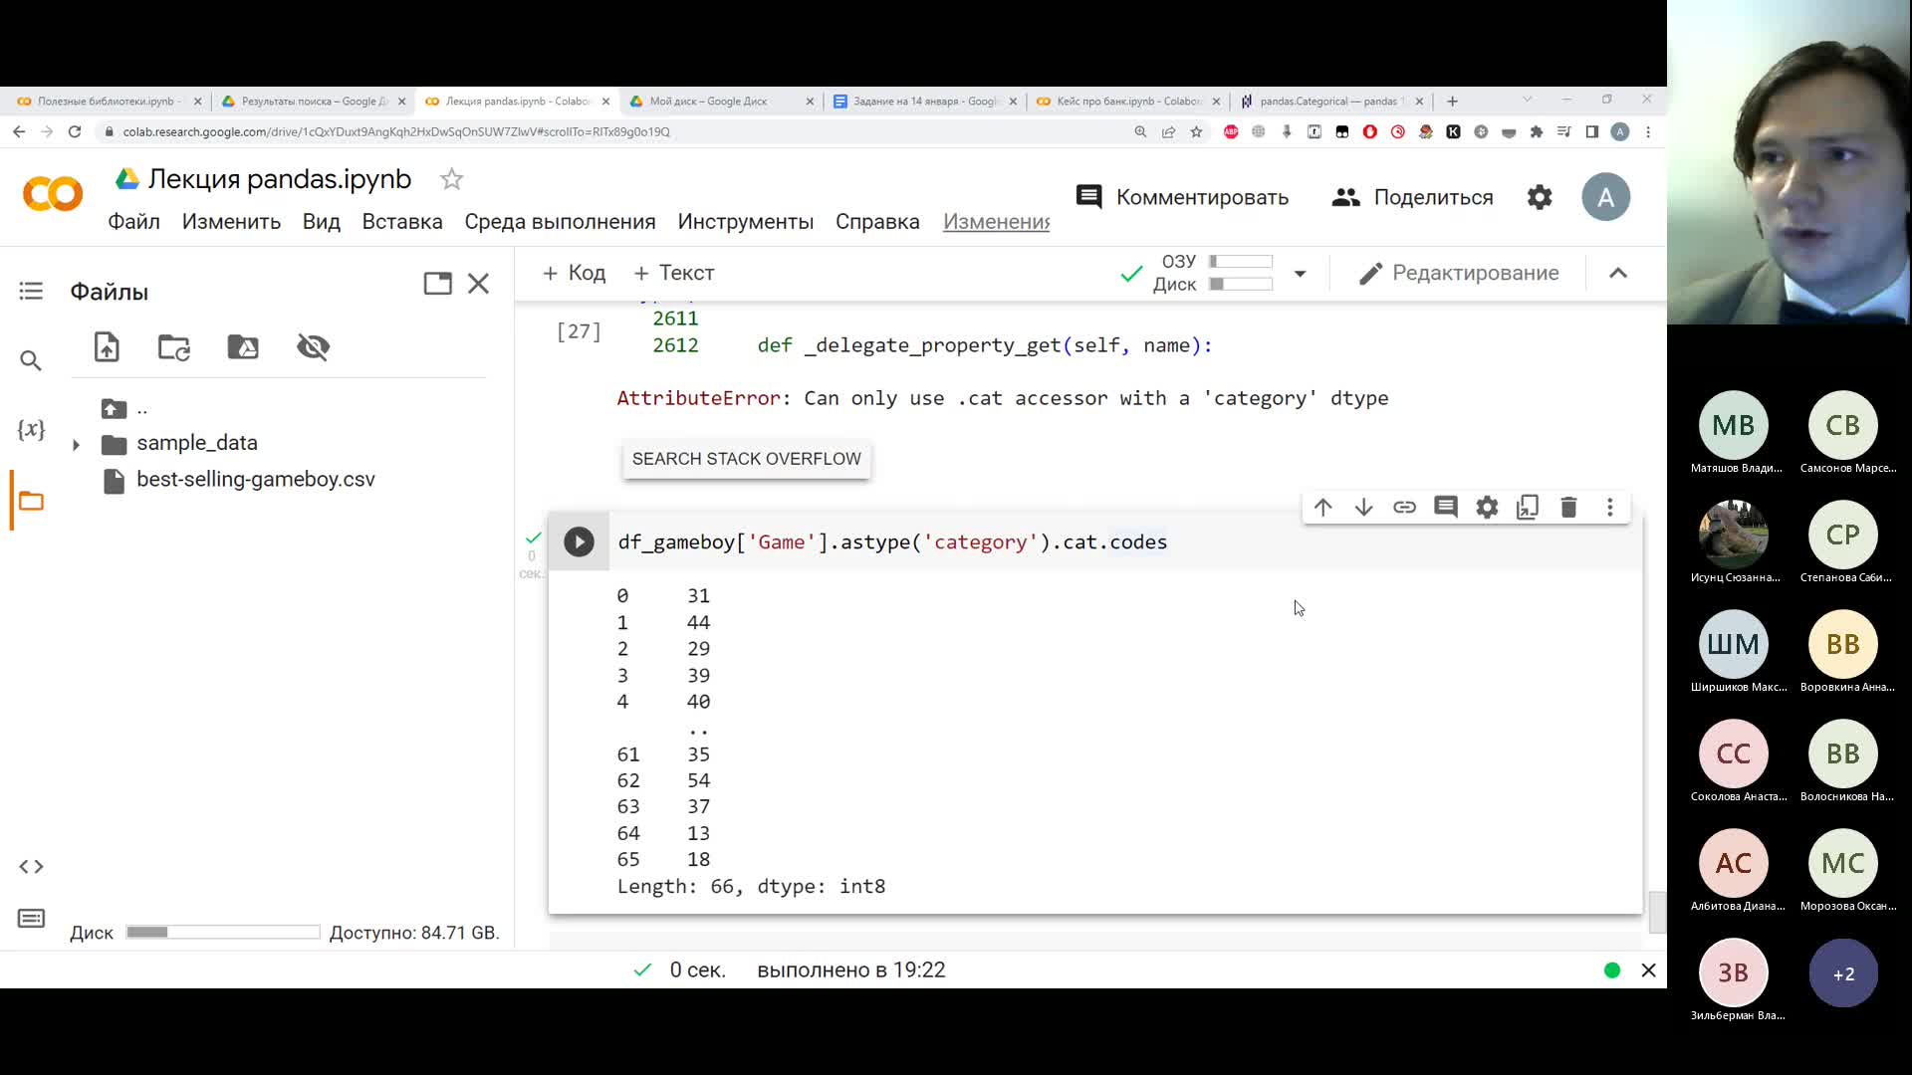Mount Google Drive in Files
This screenshot has height=1075, width=1912.
(243, 346)
